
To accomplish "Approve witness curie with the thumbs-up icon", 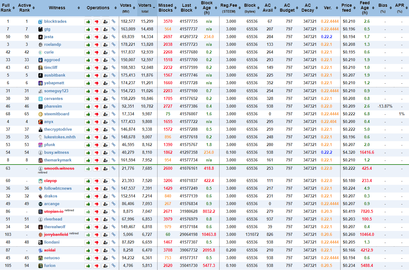I will point(88,52).
